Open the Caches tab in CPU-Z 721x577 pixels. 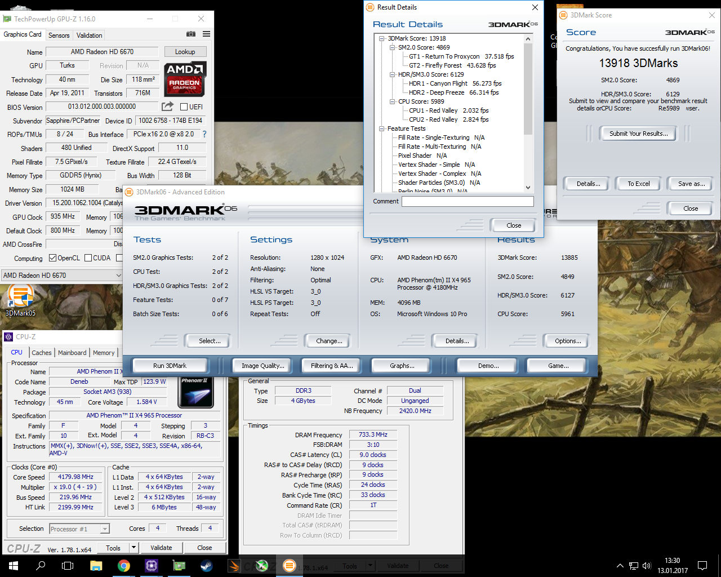(42, 353)
